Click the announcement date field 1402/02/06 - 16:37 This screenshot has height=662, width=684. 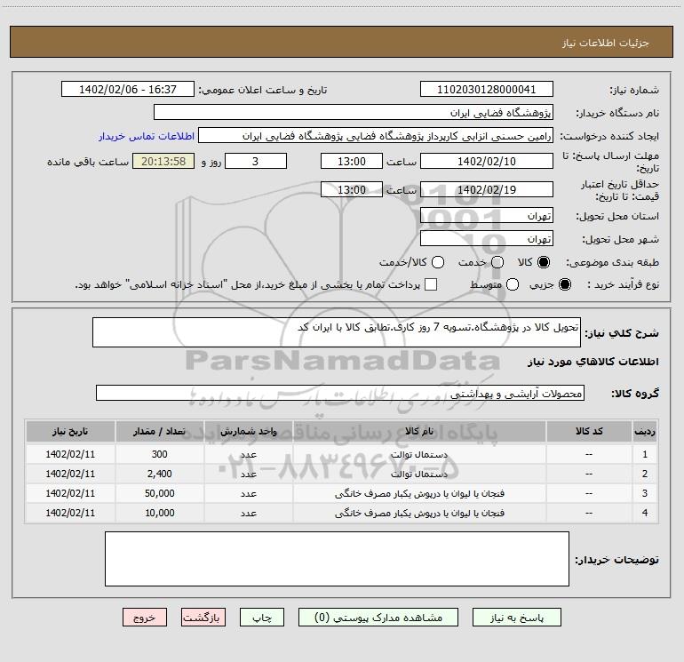pyautogui.click(x=128, y=89)
